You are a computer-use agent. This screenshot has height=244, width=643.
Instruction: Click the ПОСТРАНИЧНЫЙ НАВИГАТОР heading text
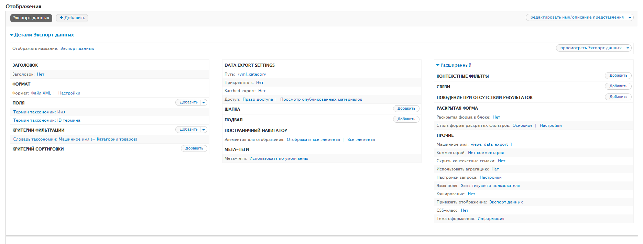coord(256,131)
